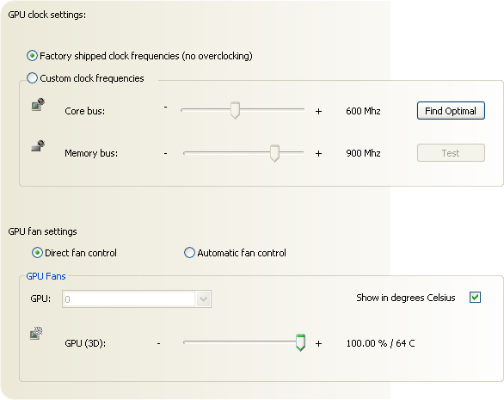Increase Core bus with plus sign
This screenshot has width=504, height=400.
pyautogui.click(x=318, y=111)
